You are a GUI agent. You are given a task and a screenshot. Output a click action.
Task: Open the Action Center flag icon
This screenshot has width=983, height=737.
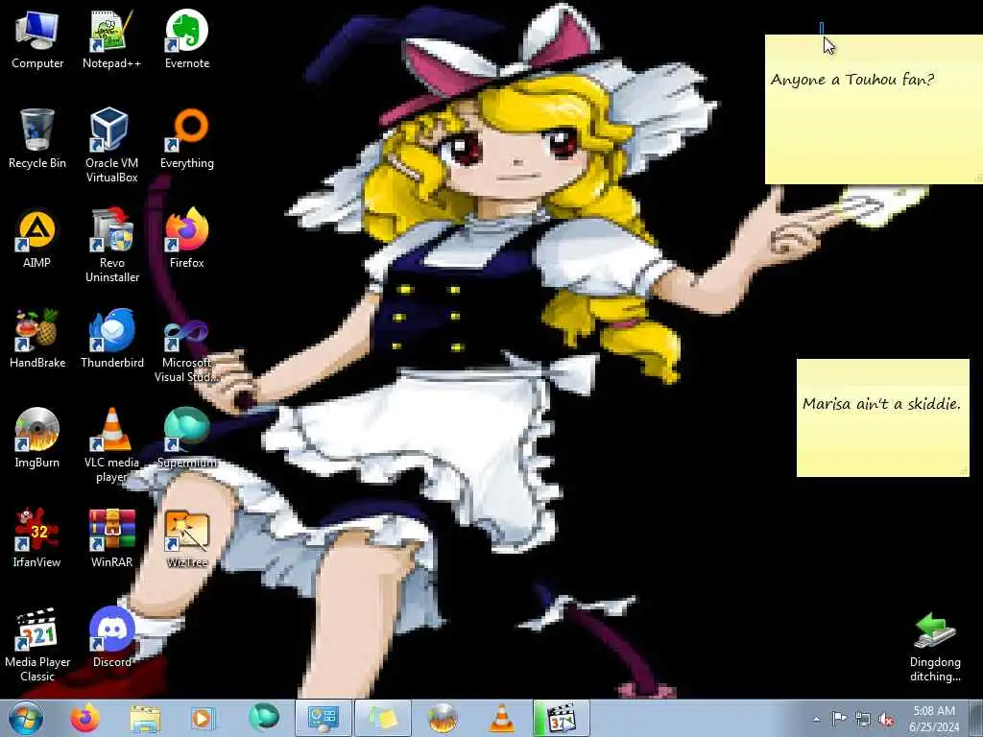tap(839, 719)
